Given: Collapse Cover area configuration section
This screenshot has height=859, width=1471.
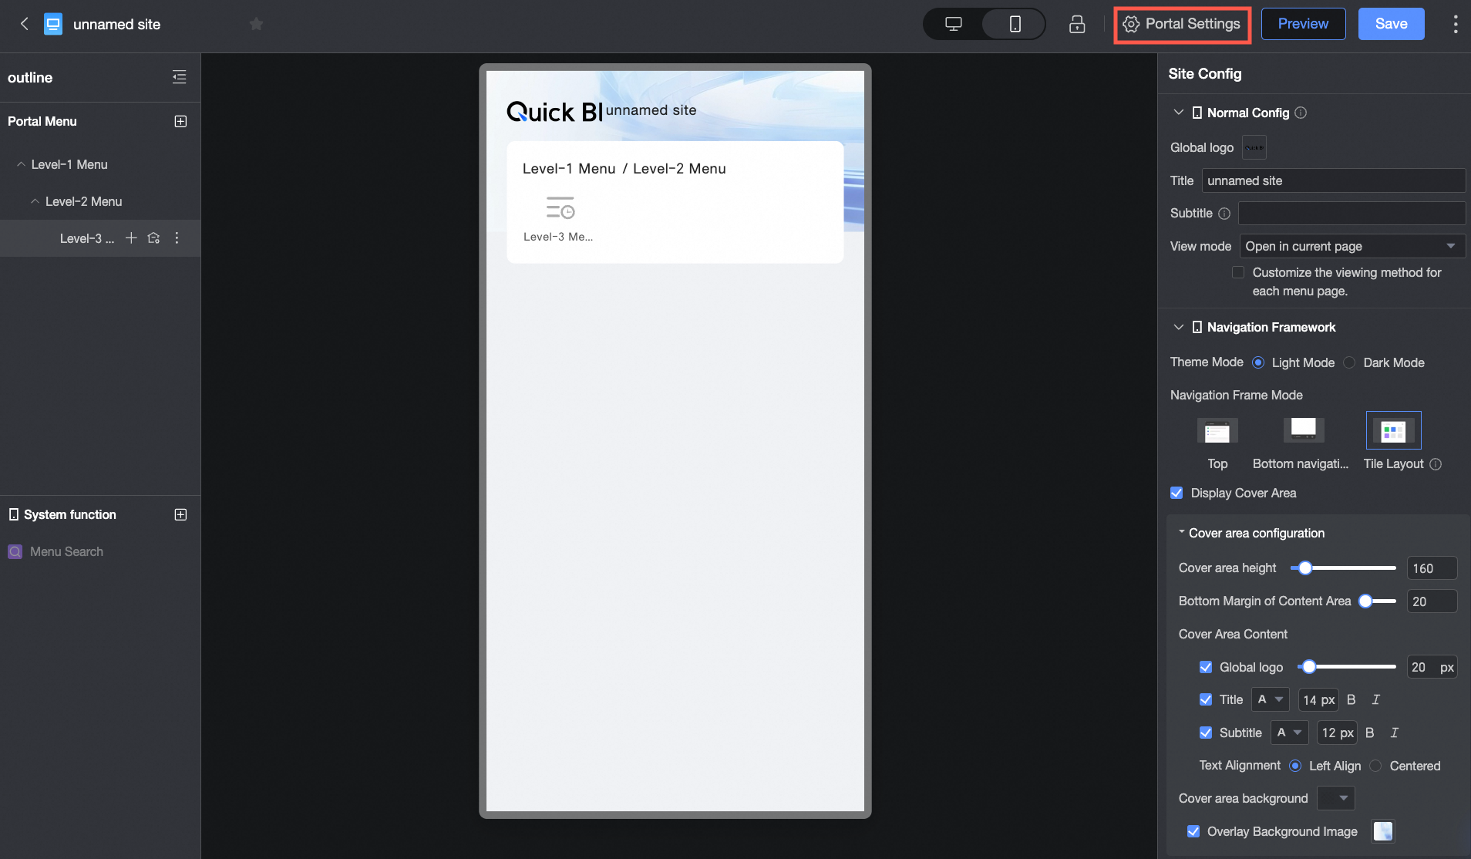Looking at the screenshot, I should (1182, 532).
